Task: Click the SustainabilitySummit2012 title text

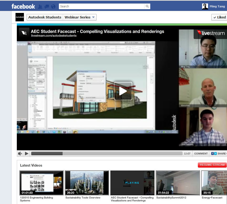Action: click(171, 198)
